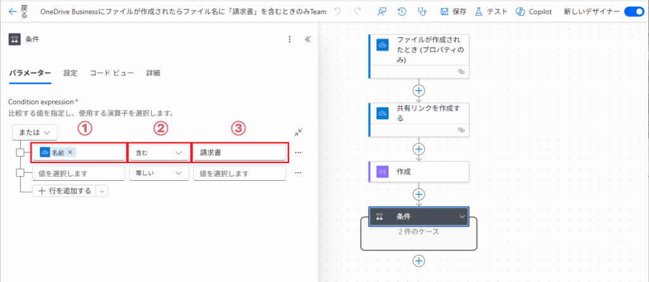
Task: Switch to the コード ビュー tab
Action: tap(112, 73)
